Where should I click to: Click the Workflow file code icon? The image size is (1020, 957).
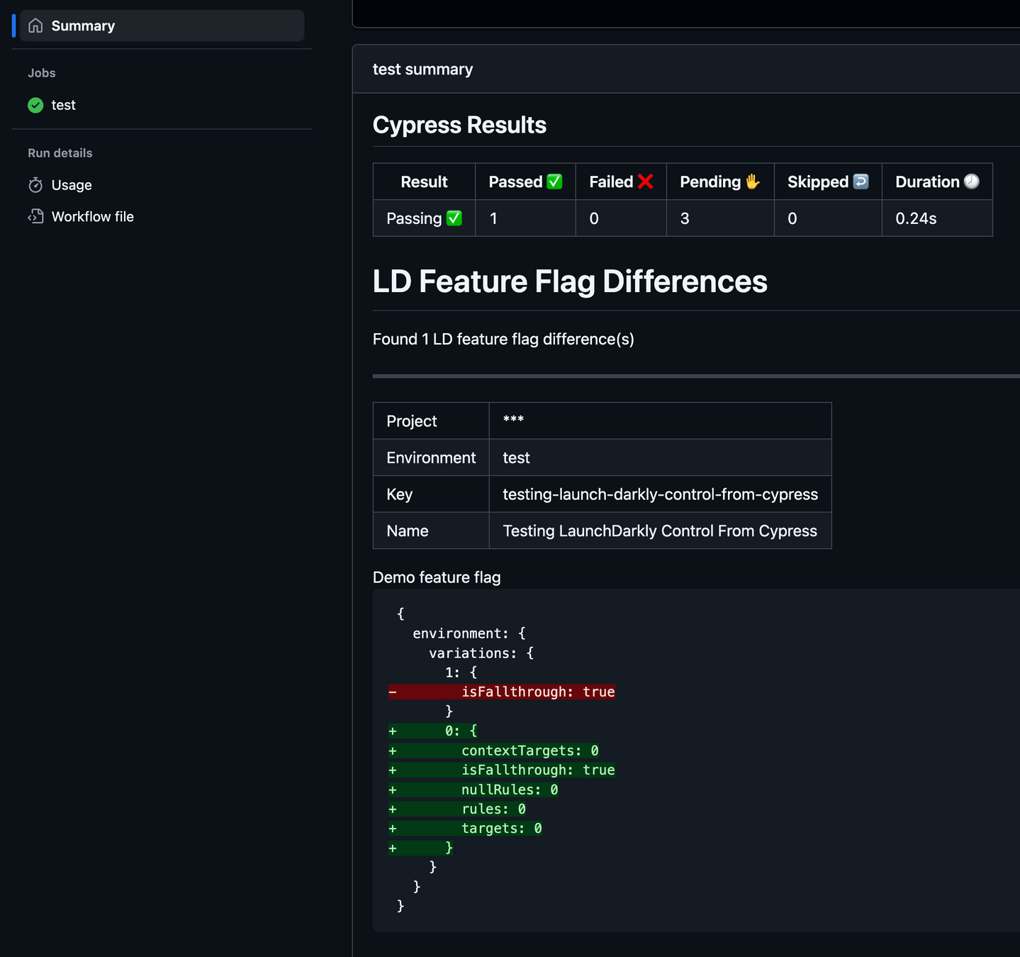click(35, 217)
